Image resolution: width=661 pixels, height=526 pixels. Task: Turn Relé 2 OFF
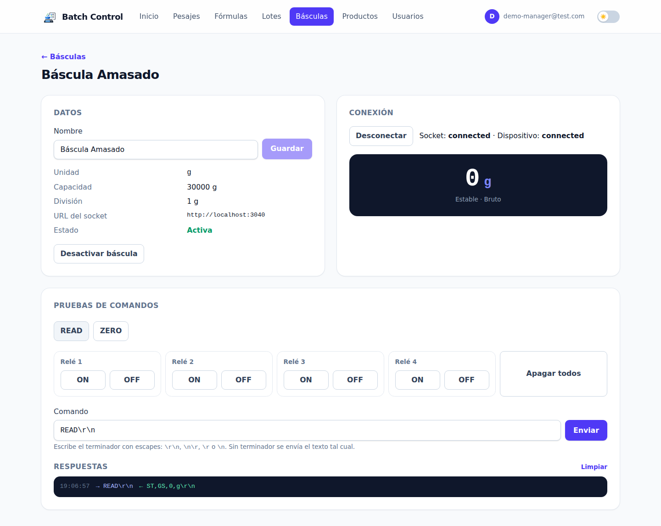243,380
